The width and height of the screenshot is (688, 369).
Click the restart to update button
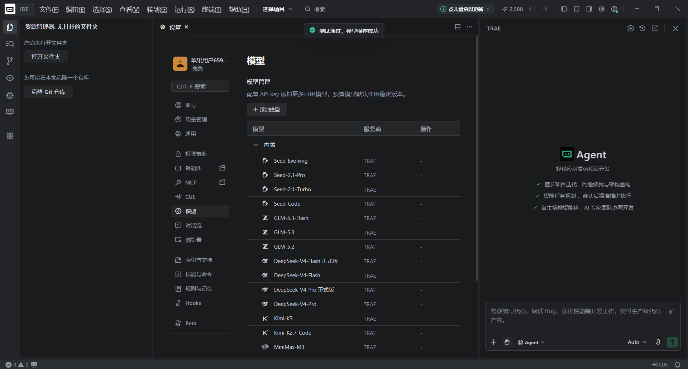pyautogui.click(x=465, y=9)
